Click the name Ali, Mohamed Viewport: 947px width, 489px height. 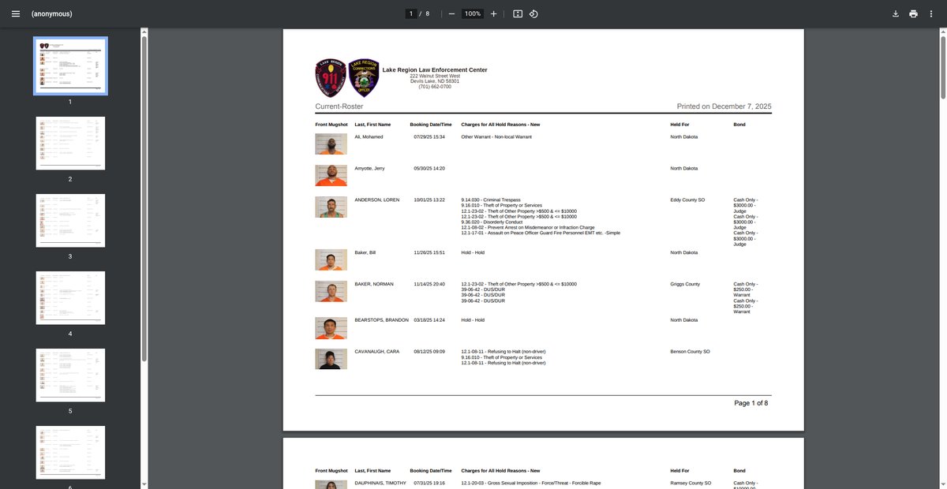click(369, 136)
